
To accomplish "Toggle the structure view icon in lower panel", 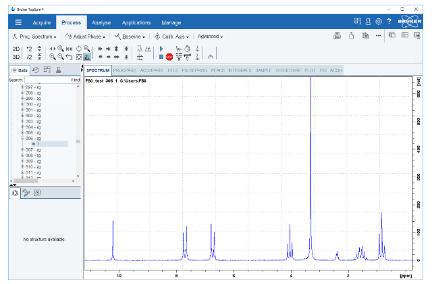I will [x=15, y=193].
